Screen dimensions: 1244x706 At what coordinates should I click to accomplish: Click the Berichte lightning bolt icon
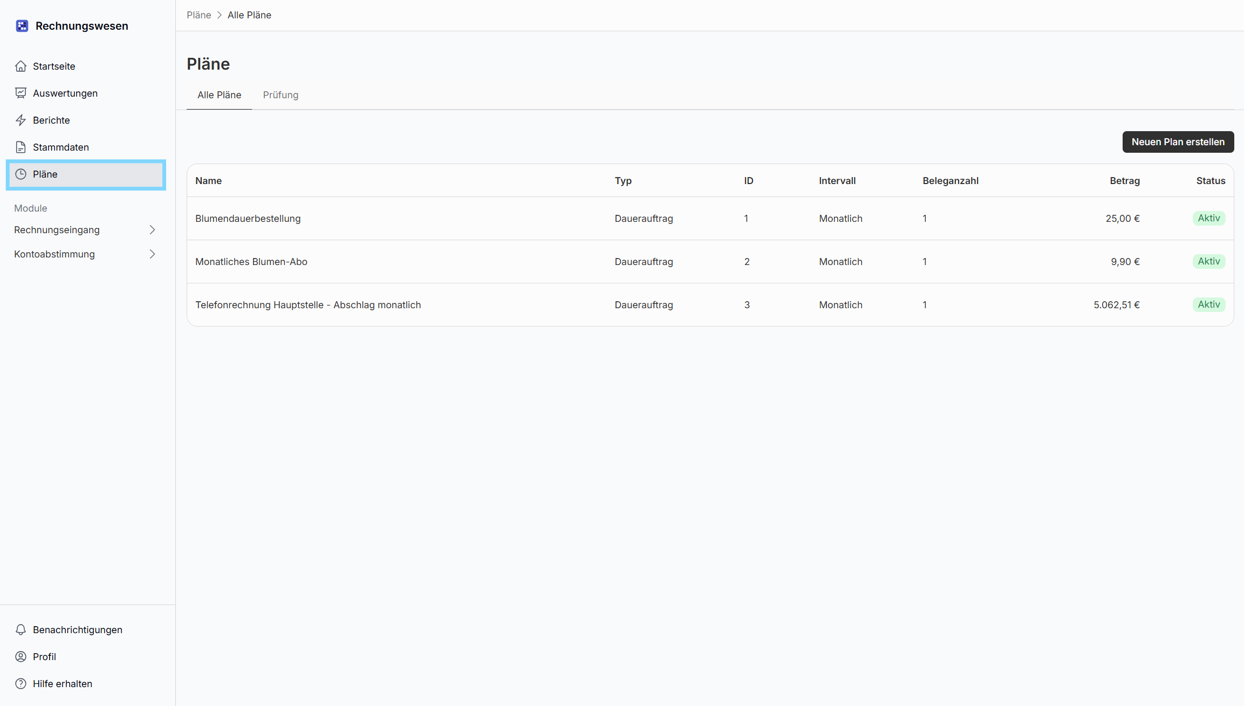coord(20,120)
